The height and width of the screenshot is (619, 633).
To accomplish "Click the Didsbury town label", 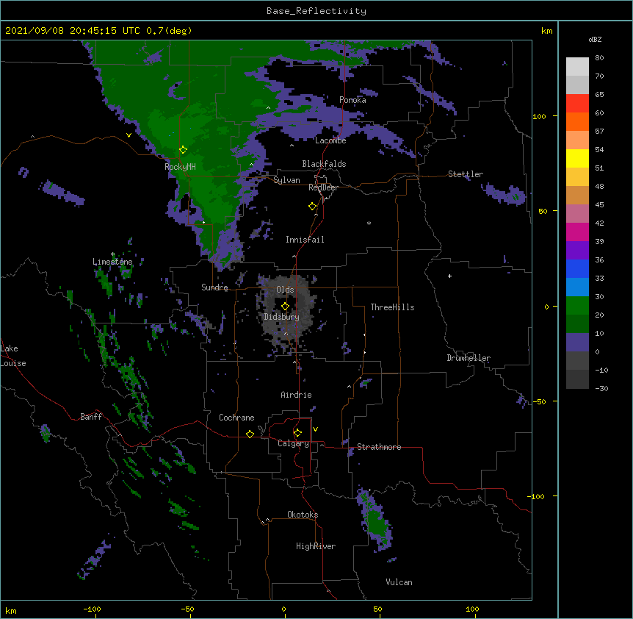I will pyautogui.click(x=282, y=317).
